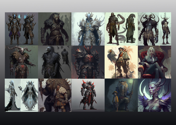Open the full-body red-spiked knight on grey
This screenshot has height=125, width=176.
pos(88,95)
